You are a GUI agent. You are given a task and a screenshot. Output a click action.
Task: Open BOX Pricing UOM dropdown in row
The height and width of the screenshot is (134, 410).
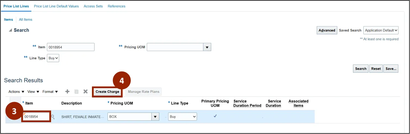155,117
